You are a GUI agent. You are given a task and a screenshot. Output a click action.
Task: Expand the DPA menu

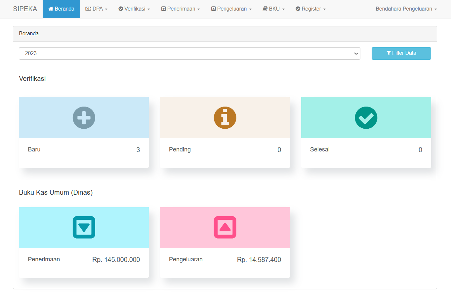(97, 9)
